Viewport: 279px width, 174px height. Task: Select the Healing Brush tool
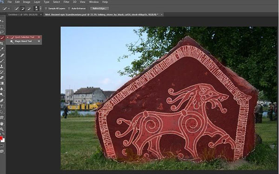(2, 55)
